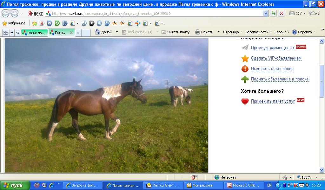Click the red heart services icon

tap(245, 101)
